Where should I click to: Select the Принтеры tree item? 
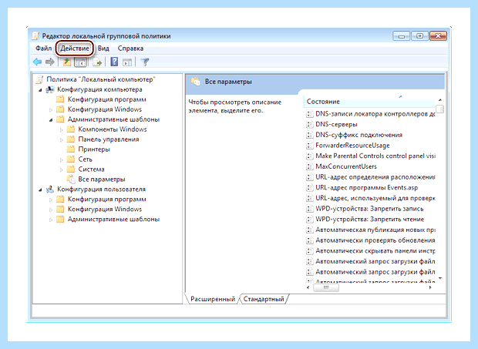(94, 149)
